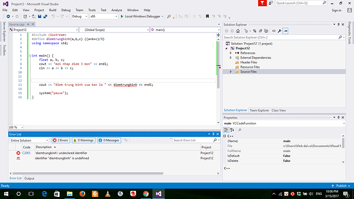Click the feedback icon next to Quick Launch

click(x=271, y=3)
